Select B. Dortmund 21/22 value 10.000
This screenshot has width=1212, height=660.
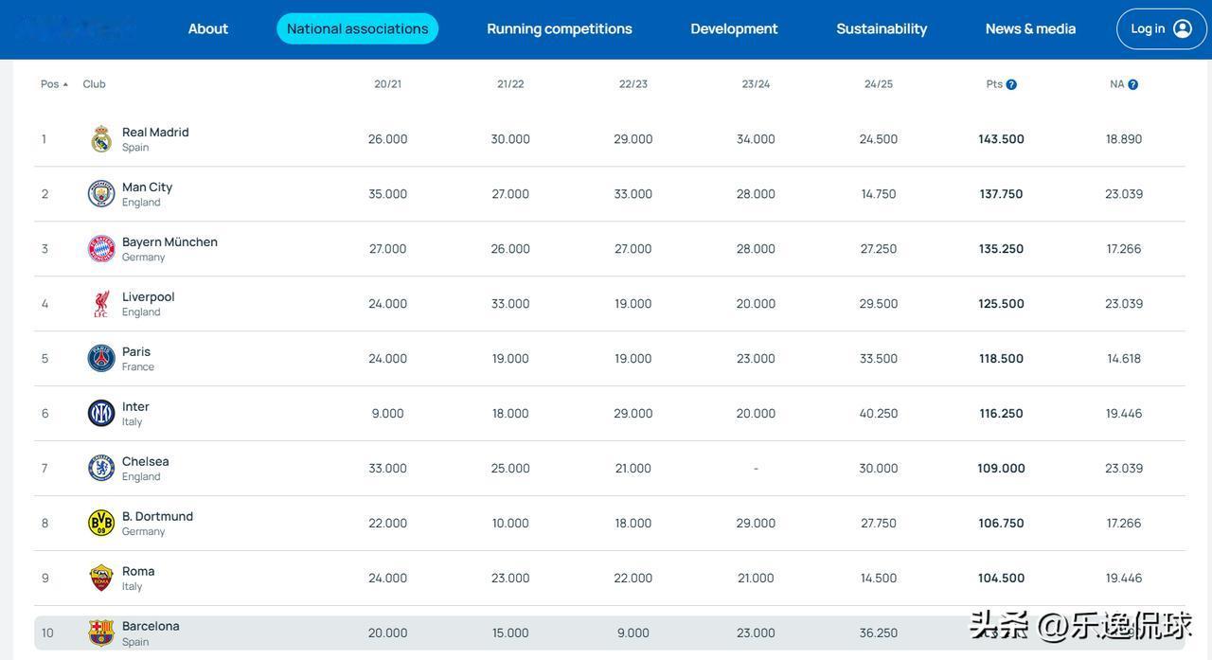(510, 524)
